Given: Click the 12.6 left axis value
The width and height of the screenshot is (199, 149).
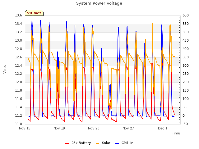Looking at the screenshot, I should (19, 57).
